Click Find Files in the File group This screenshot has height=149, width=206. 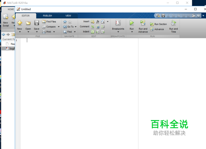(49, 21)
